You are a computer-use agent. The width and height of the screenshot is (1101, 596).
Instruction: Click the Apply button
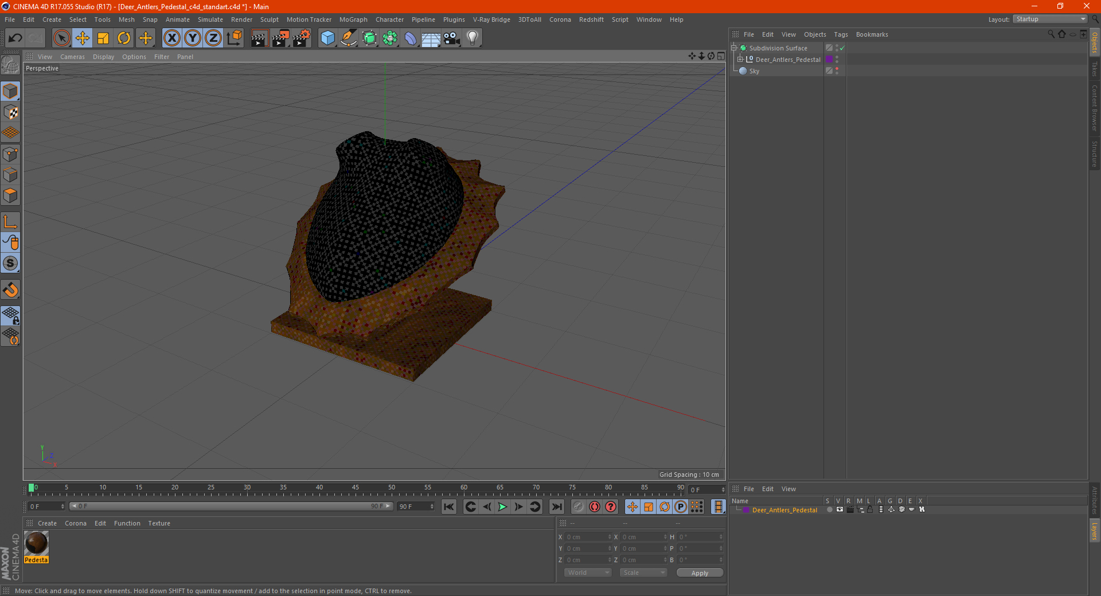click(700, 573)
